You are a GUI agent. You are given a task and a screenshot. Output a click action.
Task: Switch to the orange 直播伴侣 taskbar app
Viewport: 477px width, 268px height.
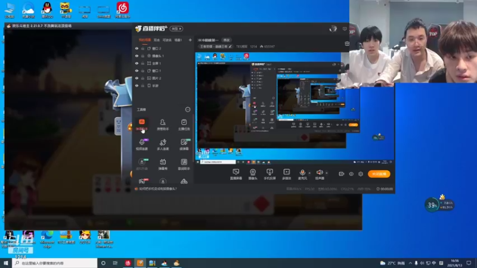(140, 263)
